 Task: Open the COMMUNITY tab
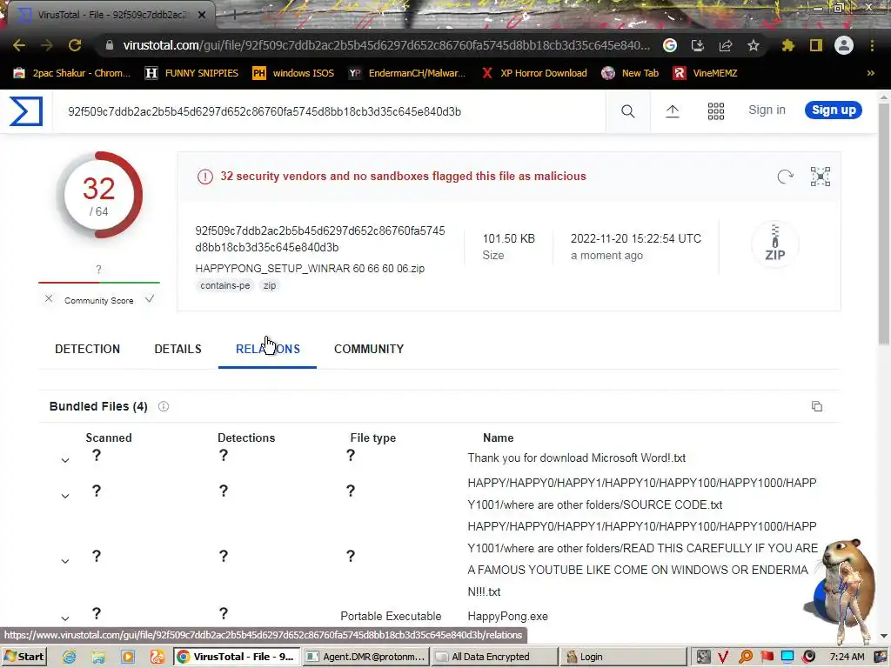pos(369,349)
